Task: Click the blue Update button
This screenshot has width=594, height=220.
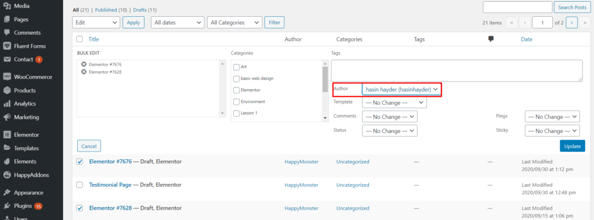Action: tap(573, 146)
